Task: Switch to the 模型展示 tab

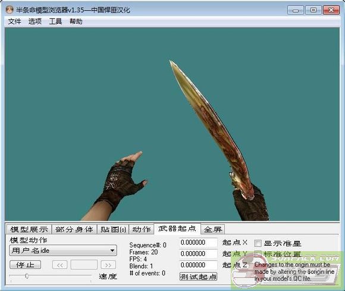Action: [29, 229]
